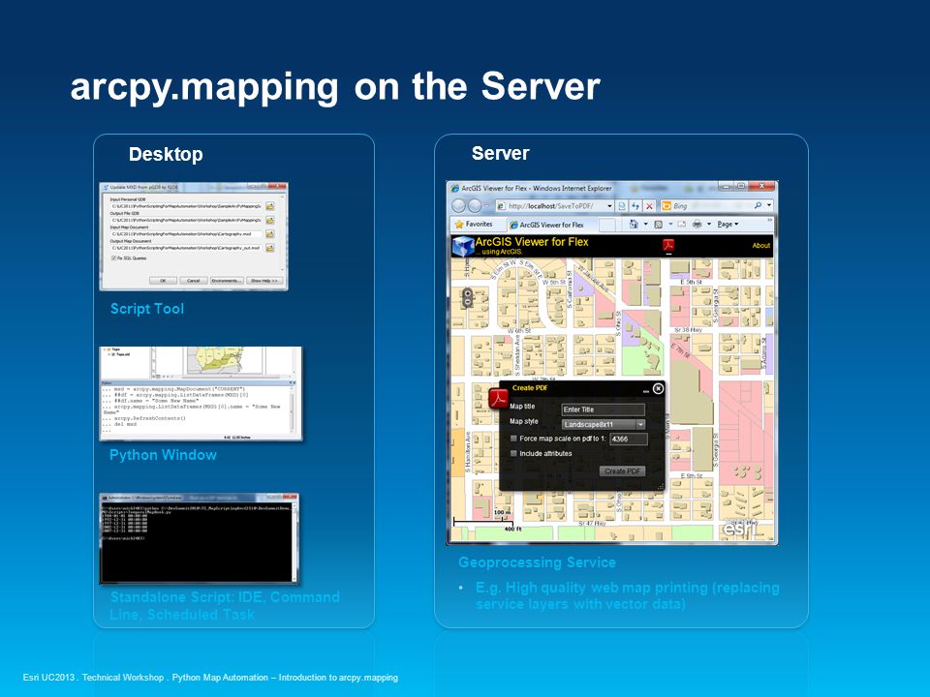
Task: Click the localhost SaveToPDF address bar
Action: [x=554, y=205]
